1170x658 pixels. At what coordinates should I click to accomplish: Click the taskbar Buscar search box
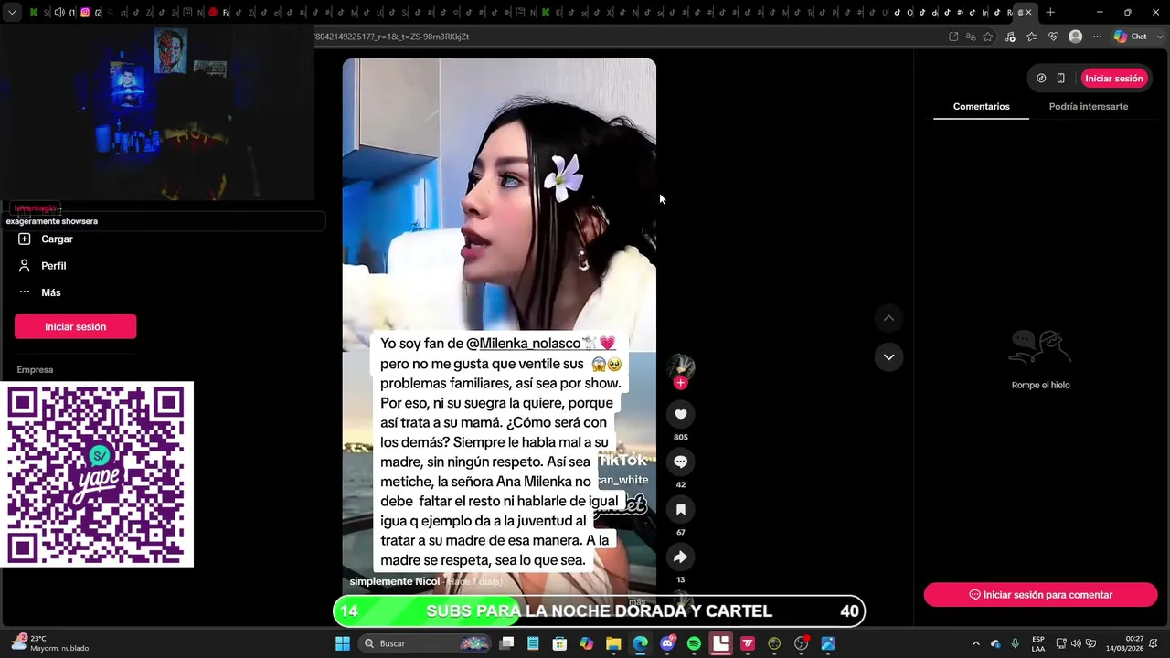click(x=426, y=643)
